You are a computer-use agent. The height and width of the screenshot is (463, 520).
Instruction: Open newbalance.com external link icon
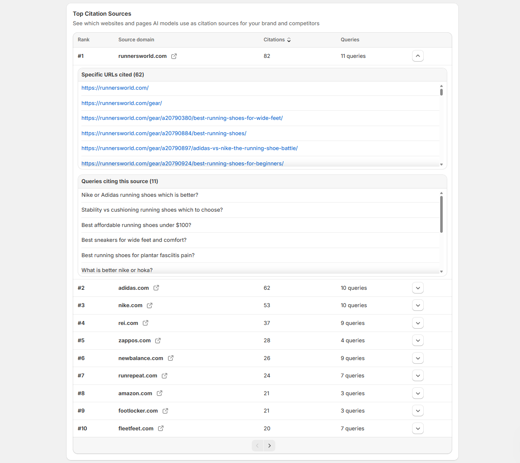pos(171,358)
